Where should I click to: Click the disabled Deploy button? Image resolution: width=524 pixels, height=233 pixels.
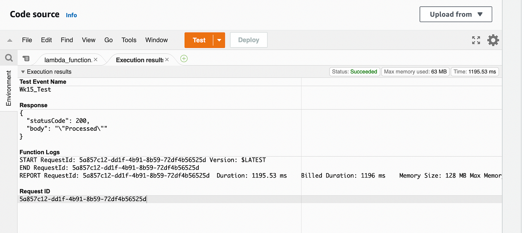pos(249,40)
